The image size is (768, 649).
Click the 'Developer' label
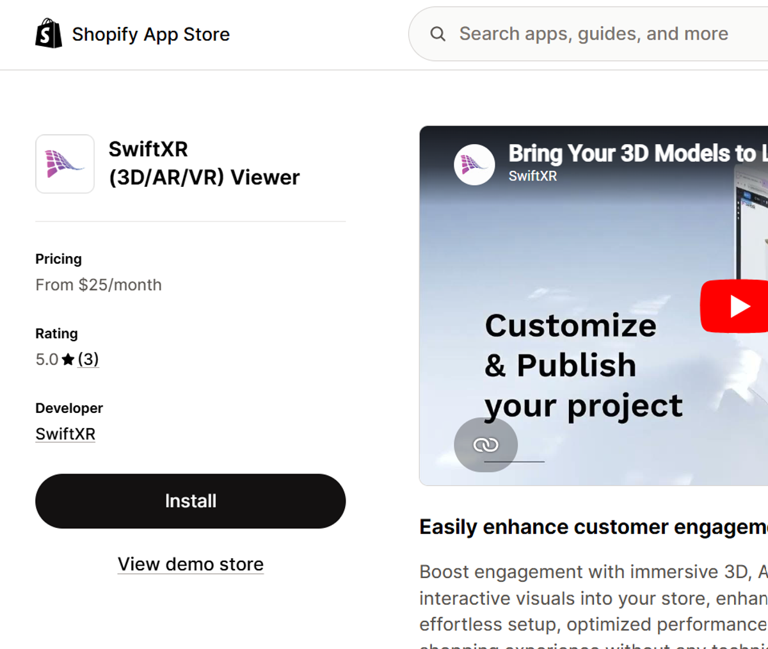[69, 408]
